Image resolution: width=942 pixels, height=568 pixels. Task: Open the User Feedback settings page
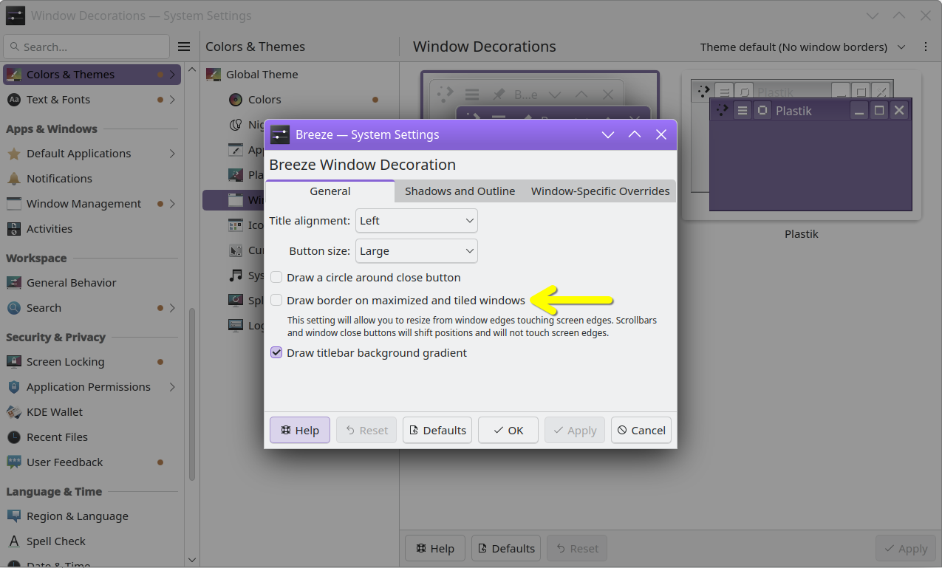(x=92, y=462)
